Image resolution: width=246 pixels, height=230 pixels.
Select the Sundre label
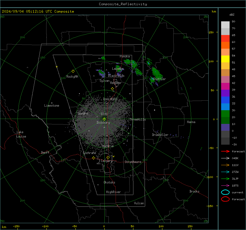pos(83,113)
